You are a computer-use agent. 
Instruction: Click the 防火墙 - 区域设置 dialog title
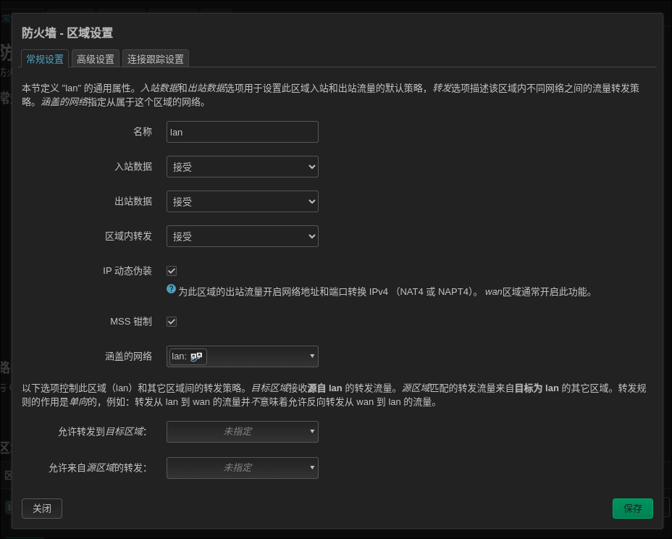pyautogui.click(x=67, y=33)
